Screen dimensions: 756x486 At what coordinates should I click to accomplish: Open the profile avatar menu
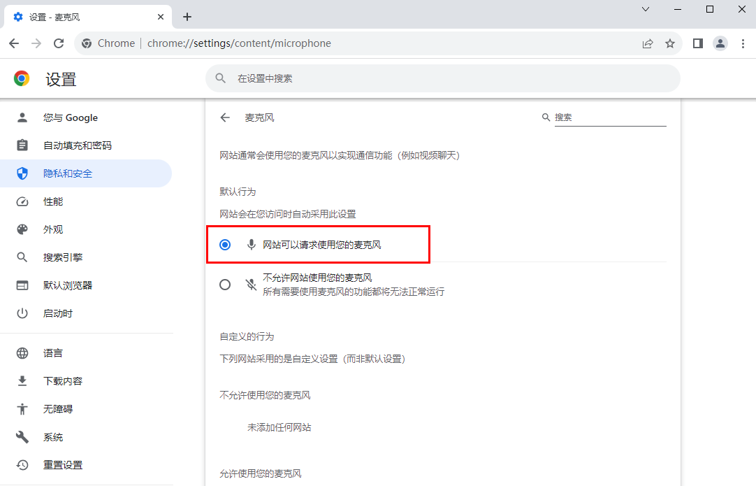click(x=720, y=43)
